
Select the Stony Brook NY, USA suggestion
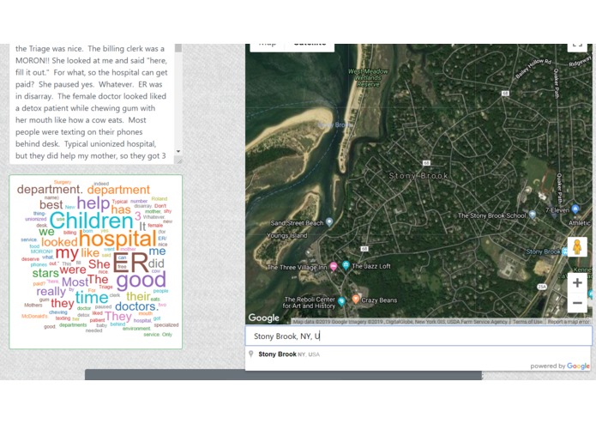pos(418,354)
